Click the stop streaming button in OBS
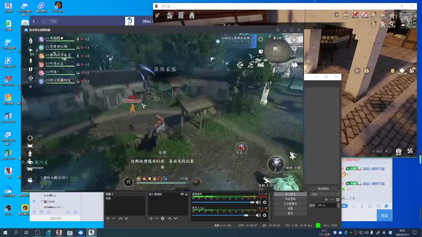This screenshot has width=422, height=237. [x=290, y=194]
